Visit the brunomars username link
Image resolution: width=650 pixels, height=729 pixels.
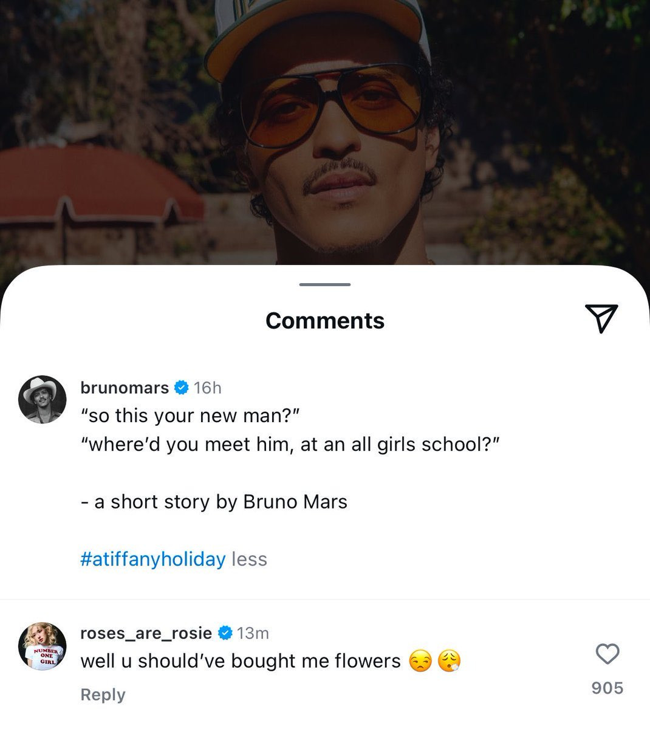point(125,388)
